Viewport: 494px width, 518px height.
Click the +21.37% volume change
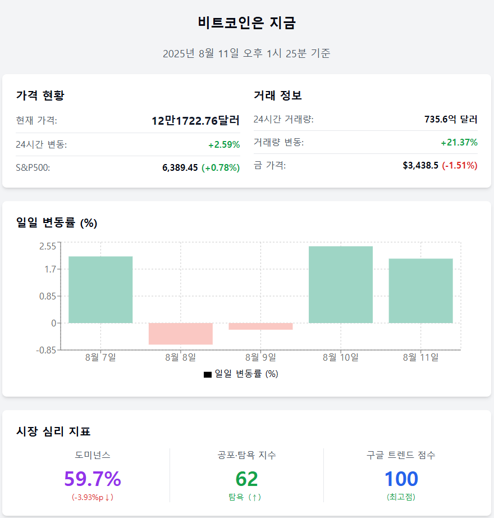(x=459, y=142)
